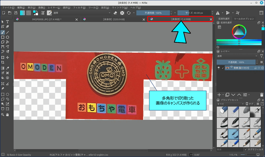
Task: Select the Rectangle shape tool
Action: tap(3, 37)
